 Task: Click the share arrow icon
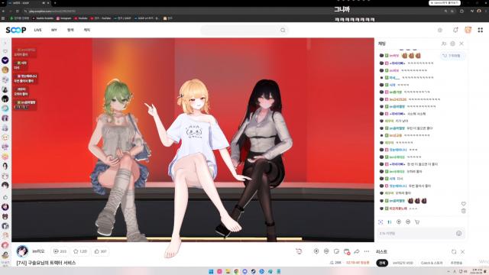357,251
